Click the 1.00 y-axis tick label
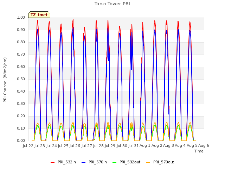 (21, 17)
